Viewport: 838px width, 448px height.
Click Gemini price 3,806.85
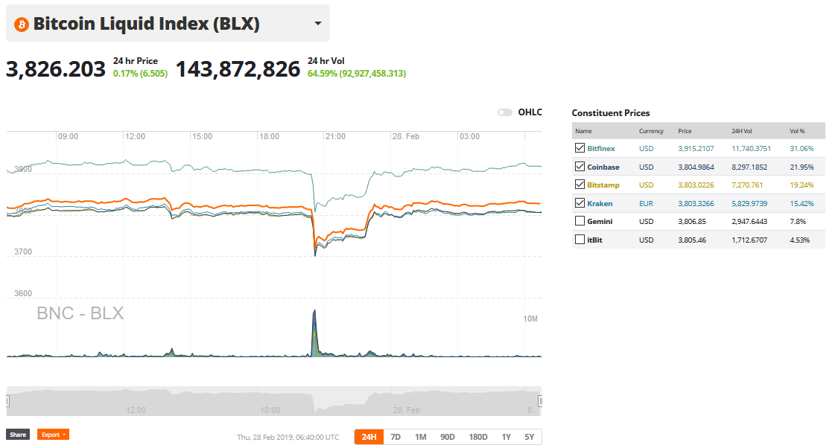pos(692,222)
